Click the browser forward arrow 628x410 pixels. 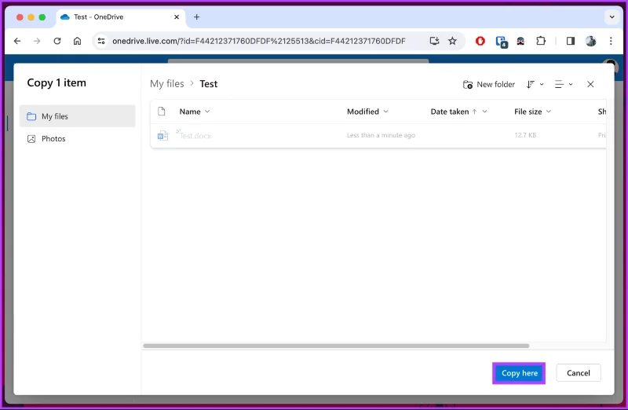(37, 41)
